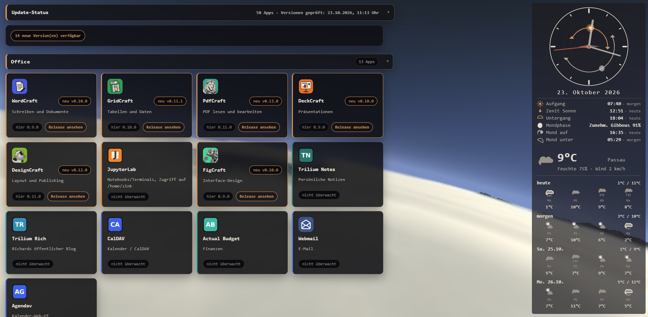648x317 pixels.
Task: Open the JupyterLab icon
Action: (115, 155)
